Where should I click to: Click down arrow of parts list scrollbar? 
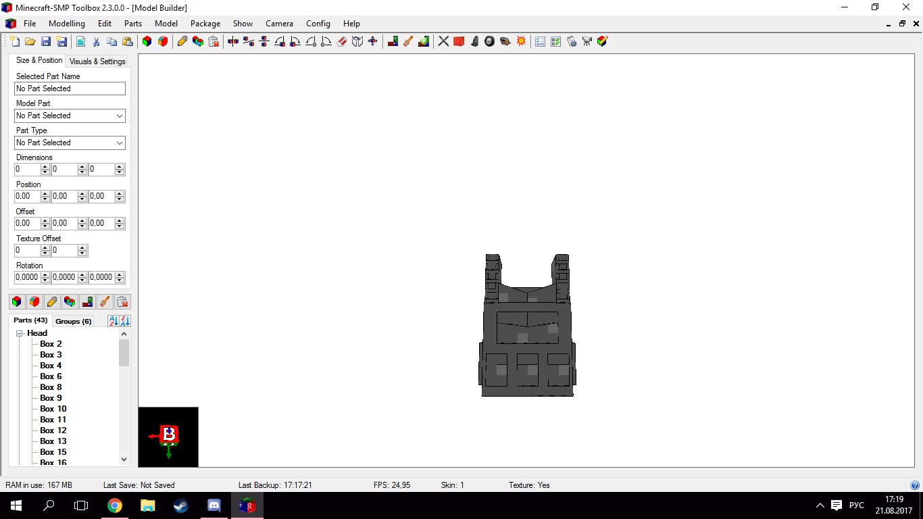point(124,460)
